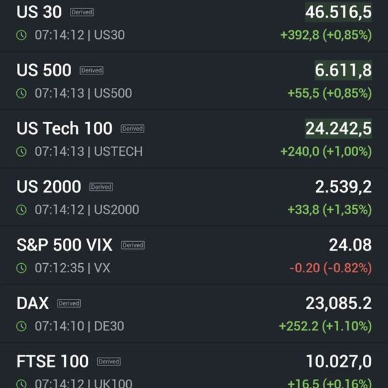Click the clock icon beside US2000 ticker
388x388 pixels.
click(x=21, y=210)
